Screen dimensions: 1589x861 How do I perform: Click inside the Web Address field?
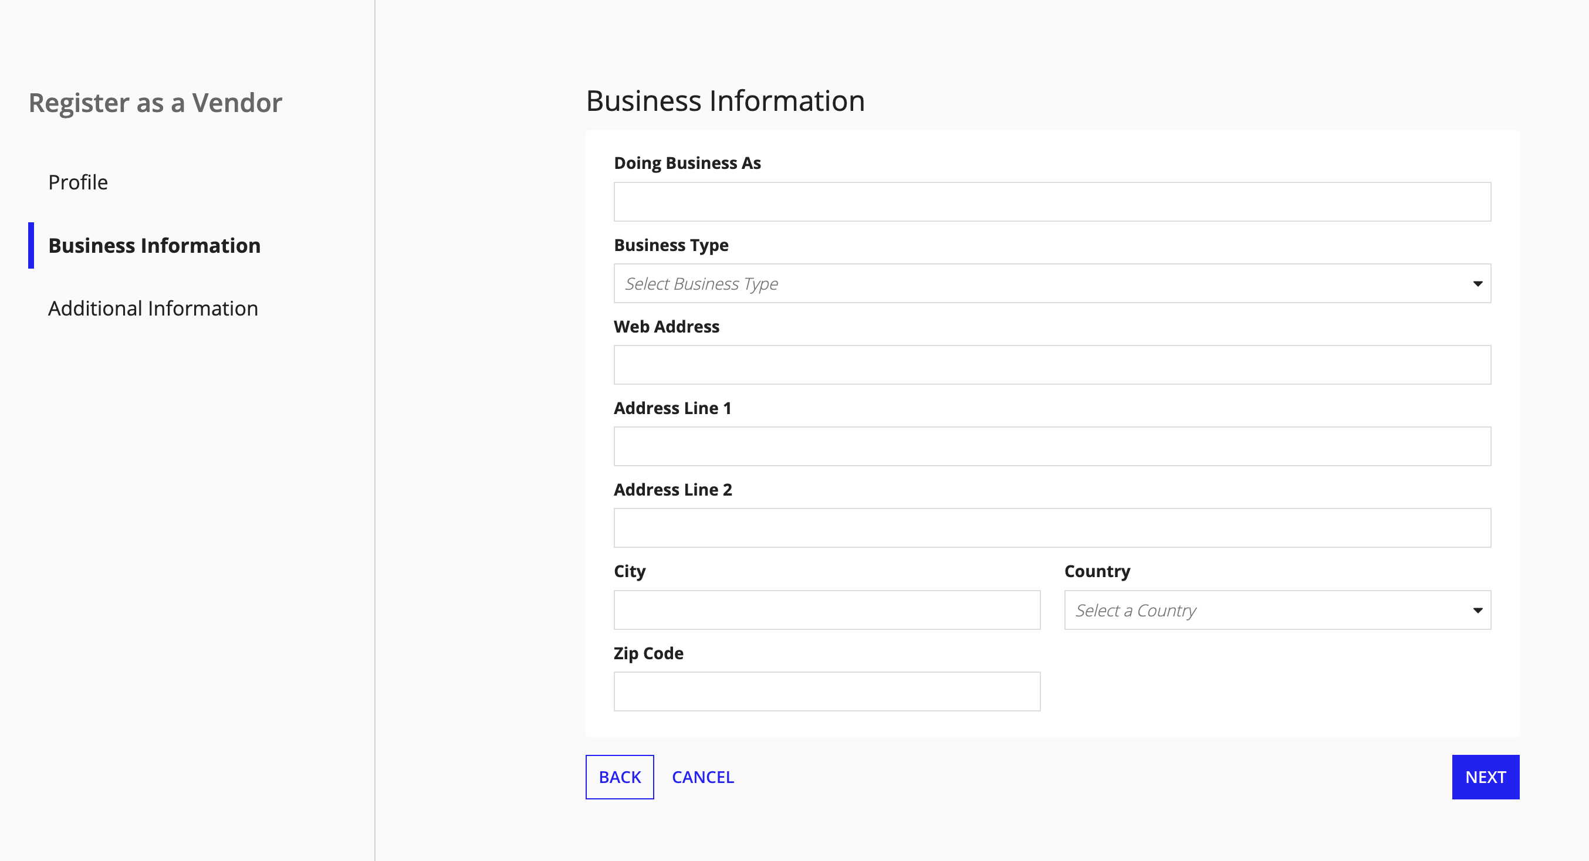(x=1049, y=364)
